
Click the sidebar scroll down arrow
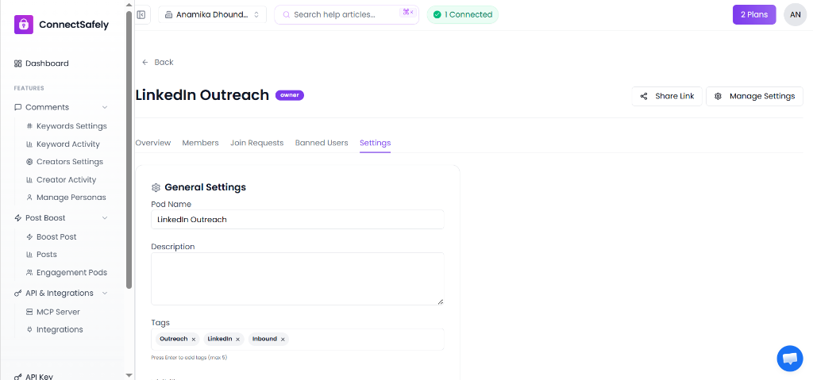[129, 375]
